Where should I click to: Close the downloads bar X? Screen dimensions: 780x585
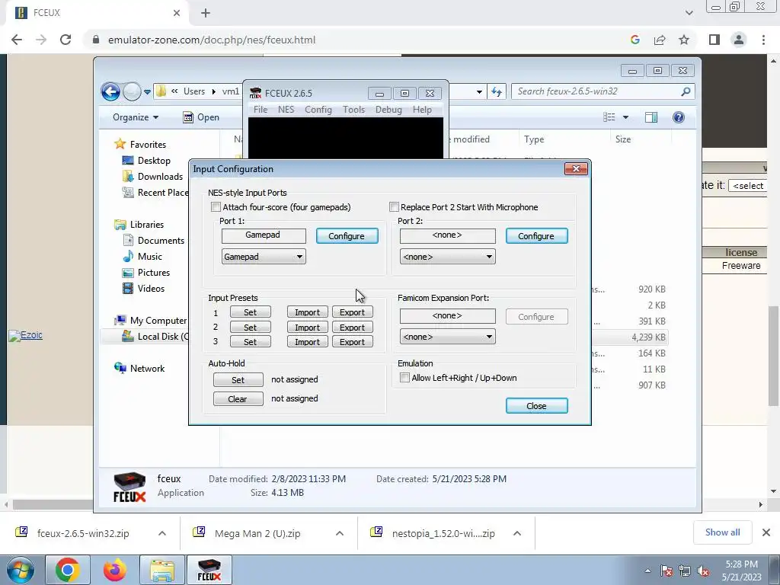coord(766,532)
